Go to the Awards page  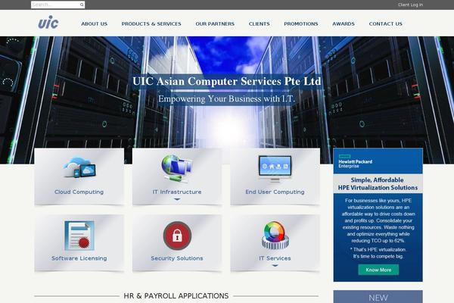tap(344, 23)
